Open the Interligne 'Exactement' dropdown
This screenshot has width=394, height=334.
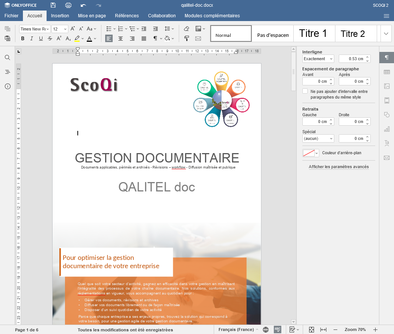pyautogui.click(x=318, y=59)
